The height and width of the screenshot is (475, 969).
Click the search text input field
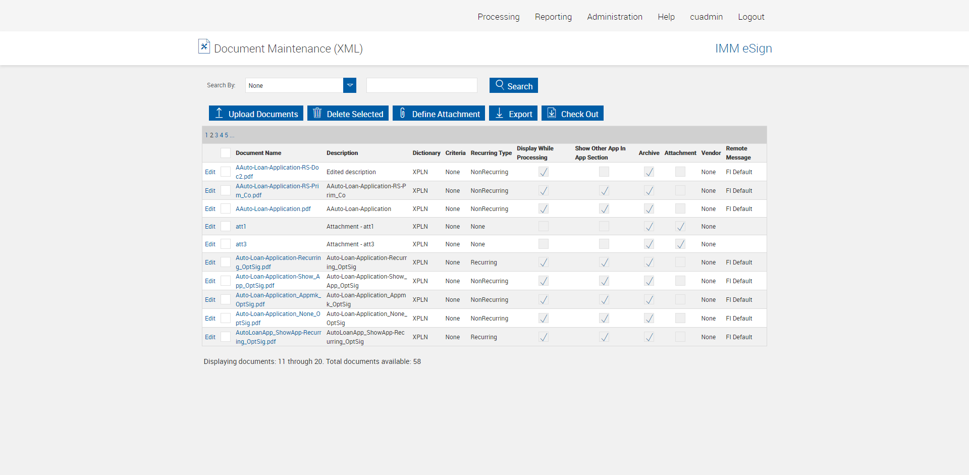421,85
